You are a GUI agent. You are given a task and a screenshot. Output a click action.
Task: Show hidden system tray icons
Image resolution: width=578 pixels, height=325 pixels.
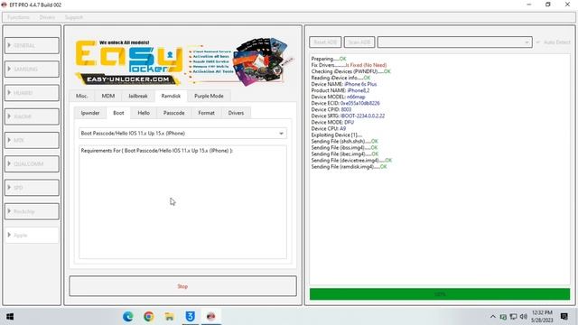click(493, 317)
